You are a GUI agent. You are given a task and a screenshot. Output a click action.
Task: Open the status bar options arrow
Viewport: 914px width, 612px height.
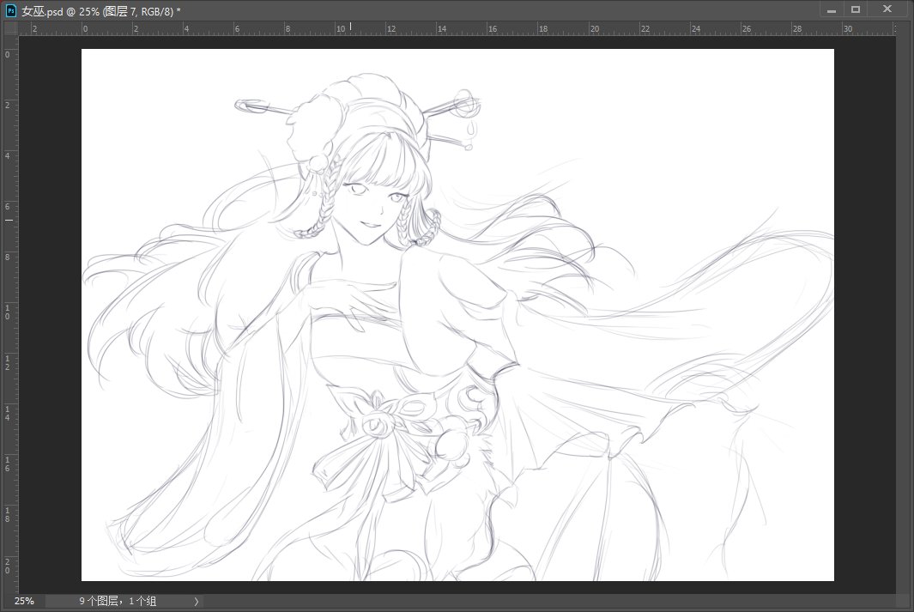tap(197, 601)
